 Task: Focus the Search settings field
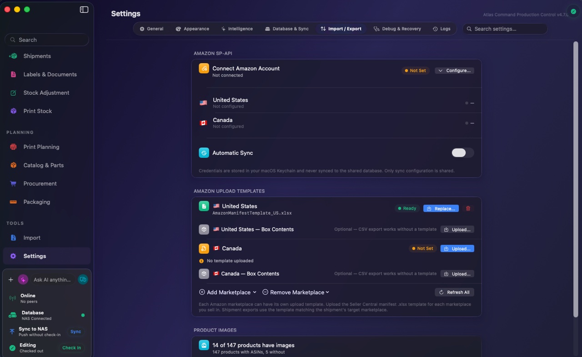pyautogui.click(x=505, y=29)
